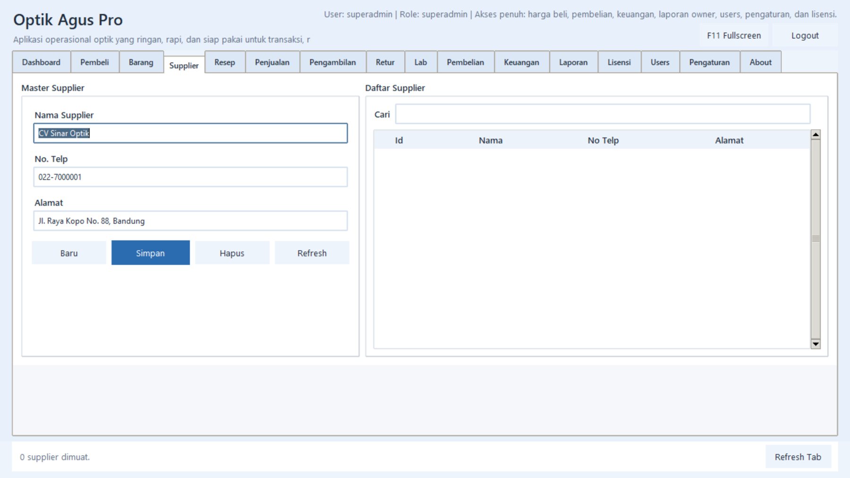Screen dimensions: 850x478
Task: Click the Refresh Tab button
Action: [798, 457]
